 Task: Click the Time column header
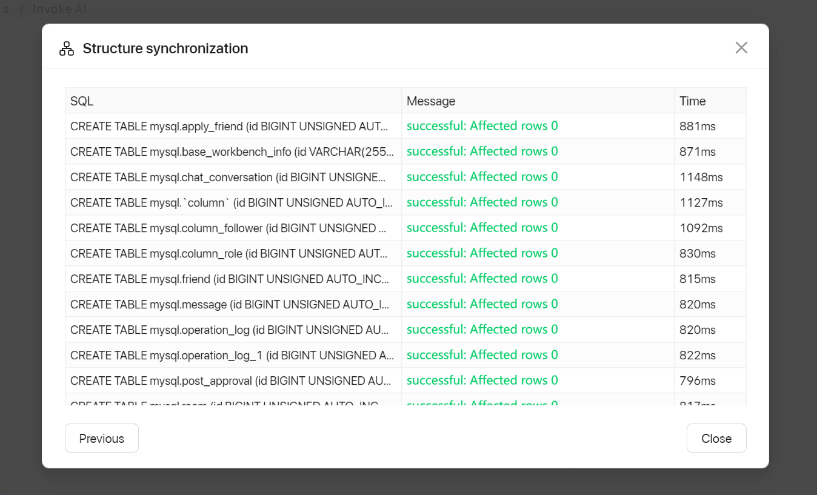point(710,101)
